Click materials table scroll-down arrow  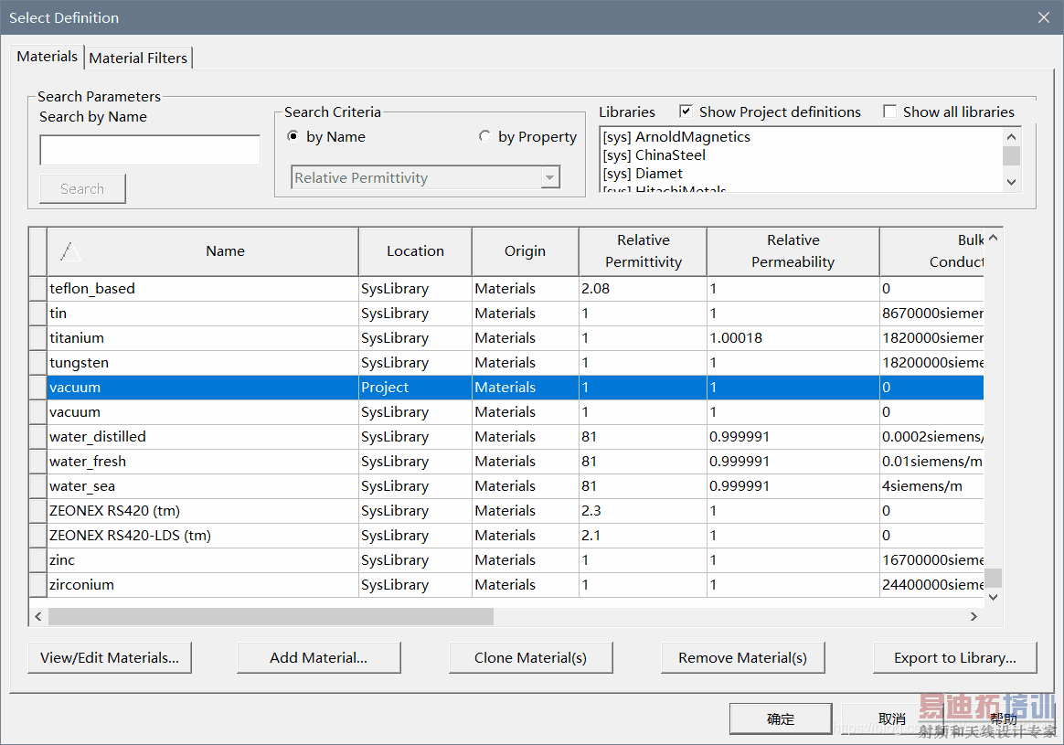pyautogui.click(x=993, y=597)
